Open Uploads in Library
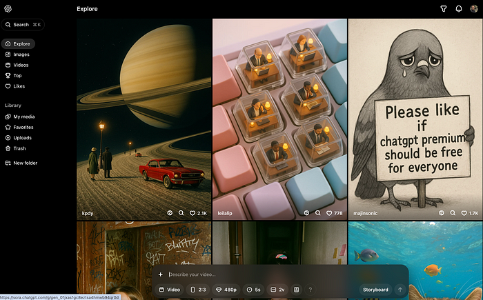This screenshot has height=300, width=483. 18,138
